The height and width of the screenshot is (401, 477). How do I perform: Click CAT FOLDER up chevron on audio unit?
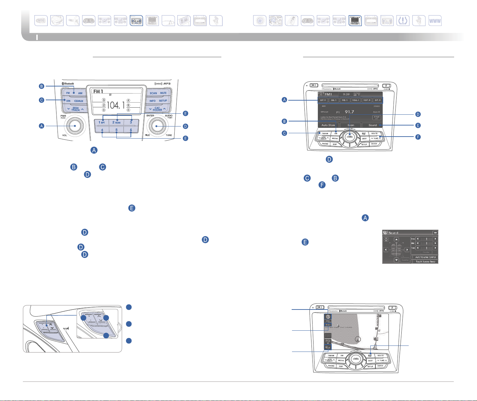(164, 109)
